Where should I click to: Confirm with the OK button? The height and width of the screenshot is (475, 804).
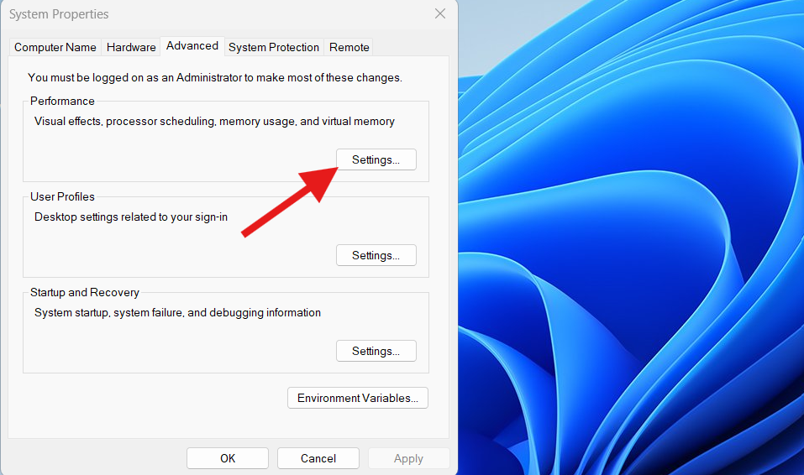(x=228, y=458)
